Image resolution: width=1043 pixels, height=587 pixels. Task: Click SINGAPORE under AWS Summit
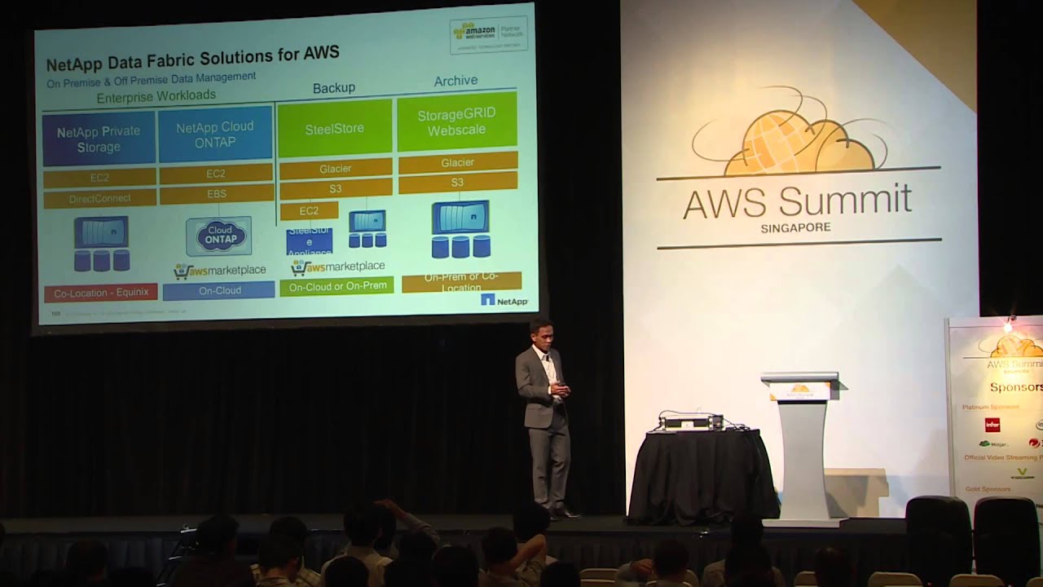[796, 228]
